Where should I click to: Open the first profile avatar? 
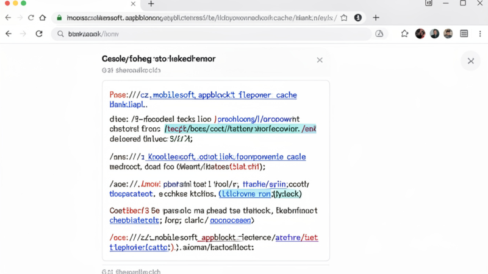pos(420,33)
